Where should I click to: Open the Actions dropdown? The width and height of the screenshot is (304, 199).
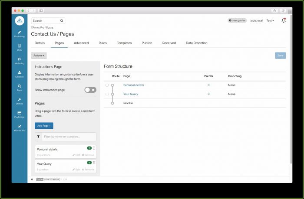click(39, 55)
